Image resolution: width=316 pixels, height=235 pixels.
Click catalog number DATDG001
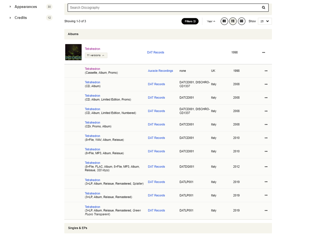click(x=187, y=167)
